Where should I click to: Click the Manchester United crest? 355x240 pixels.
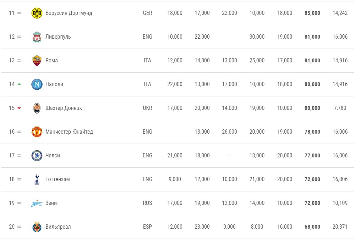(x=37, y=132)
